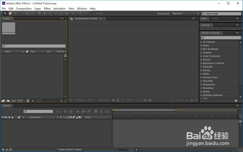Select the Zoom magnifier tool
This screenshot has height=152, width=243.
point(15,13)
